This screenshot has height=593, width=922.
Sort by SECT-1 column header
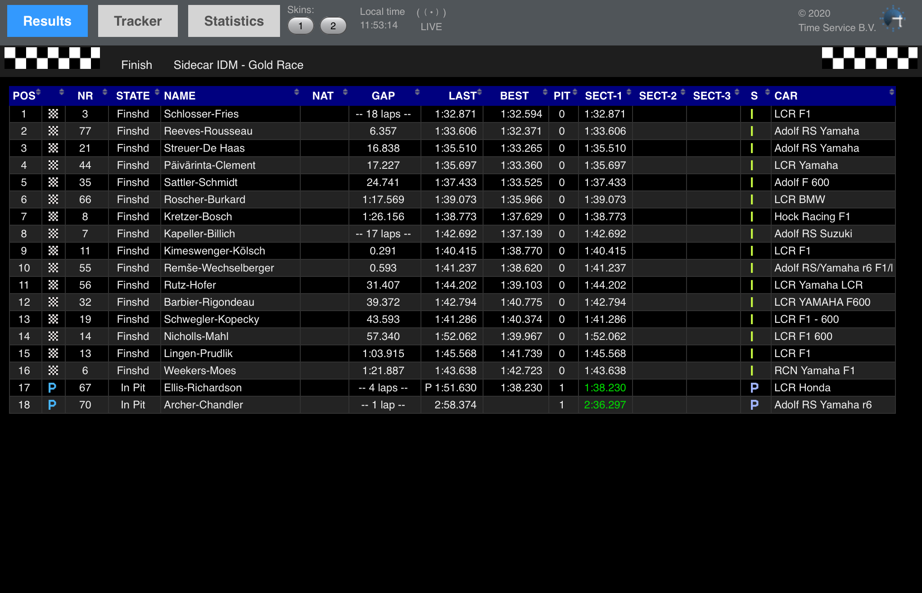pyautogui.click(x=606, y=95)
